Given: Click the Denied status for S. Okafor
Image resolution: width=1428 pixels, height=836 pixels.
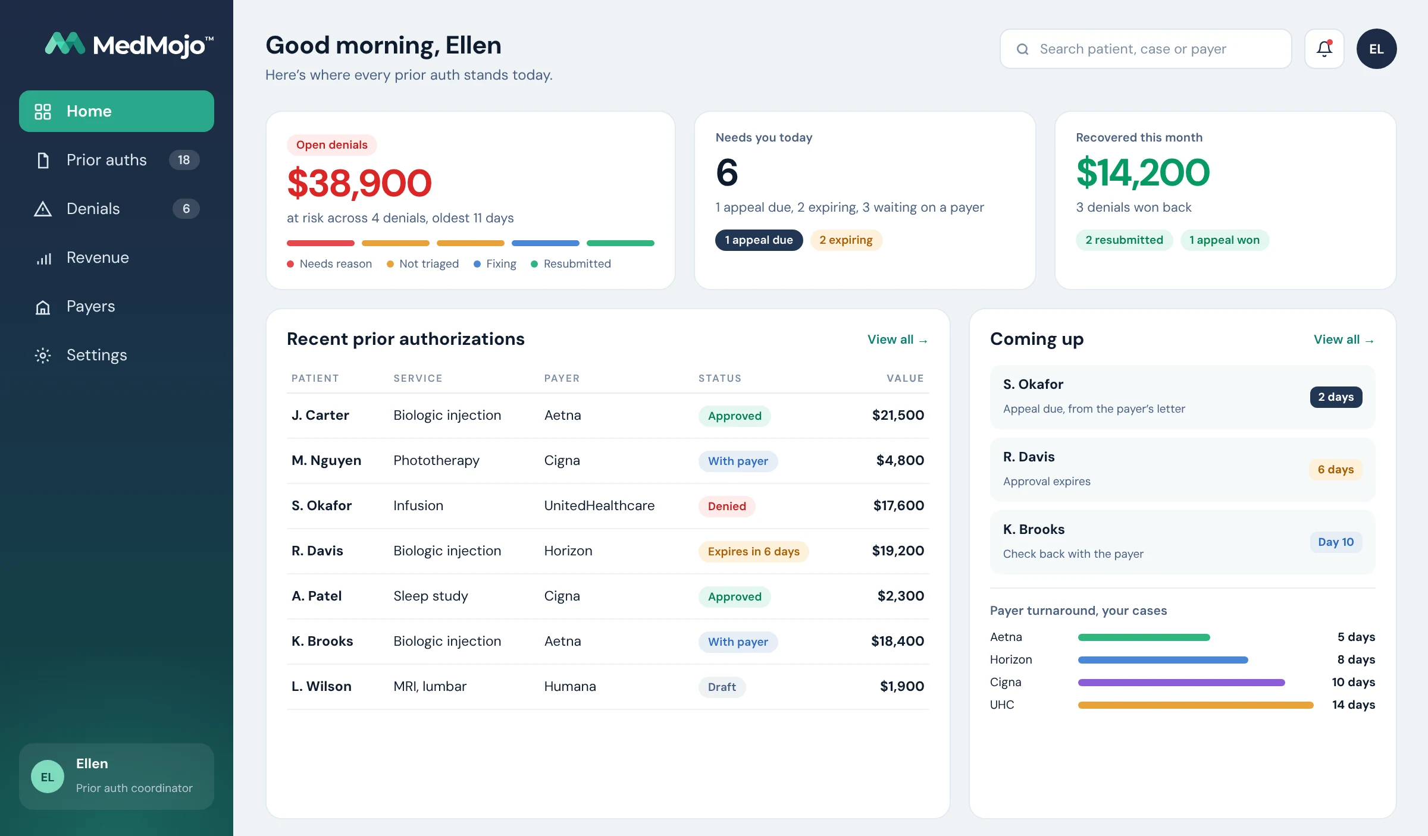Looking at the screenshot, I should [x=726, y=507].
